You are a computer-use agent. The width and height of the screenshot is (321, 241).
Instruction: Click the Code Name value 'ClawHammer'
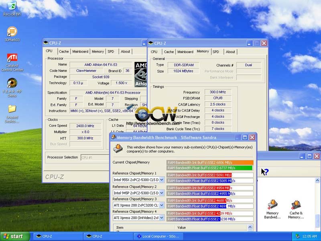(86, 71)
